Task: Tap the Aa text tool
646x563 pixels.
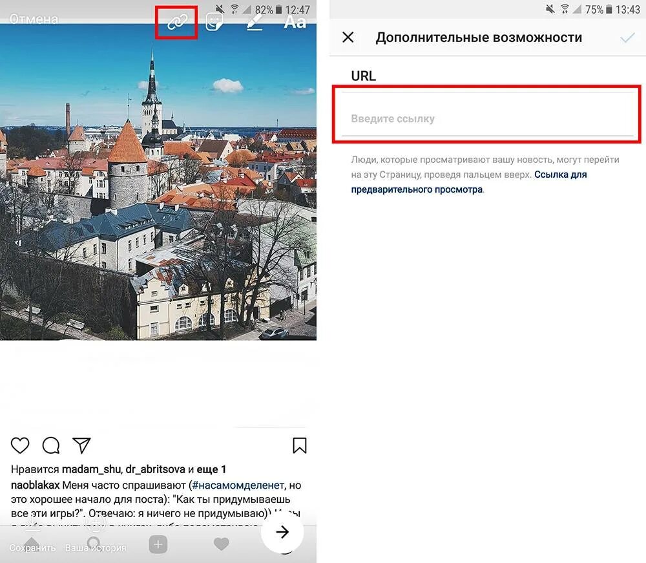Action: click(x=295, y=22)
